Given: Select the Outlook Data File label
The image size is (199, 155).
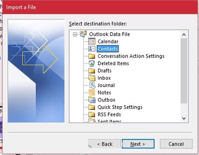Looking at the screenshot, I should click(109, 34).
